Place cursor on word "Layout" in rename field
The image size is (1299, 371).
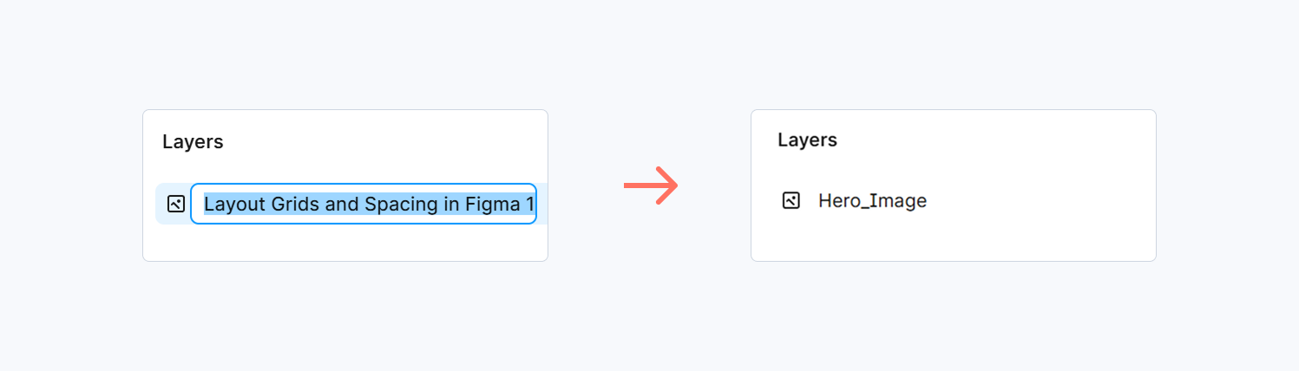tap(231, 205)
